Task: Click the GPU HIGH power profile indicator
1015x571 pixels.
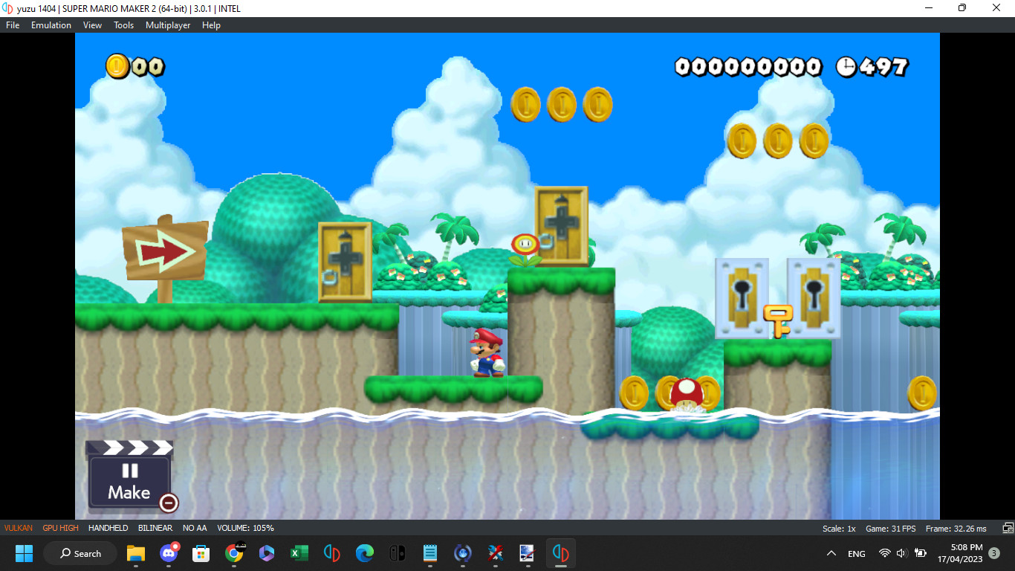Action: (x=59, y=528)
